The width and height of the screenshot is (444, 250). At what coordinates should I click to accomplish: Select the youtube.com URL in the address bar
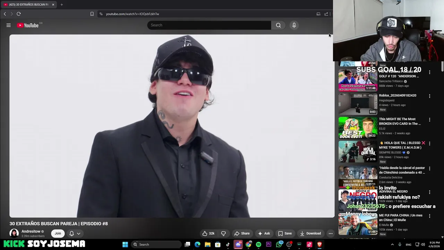133,14
